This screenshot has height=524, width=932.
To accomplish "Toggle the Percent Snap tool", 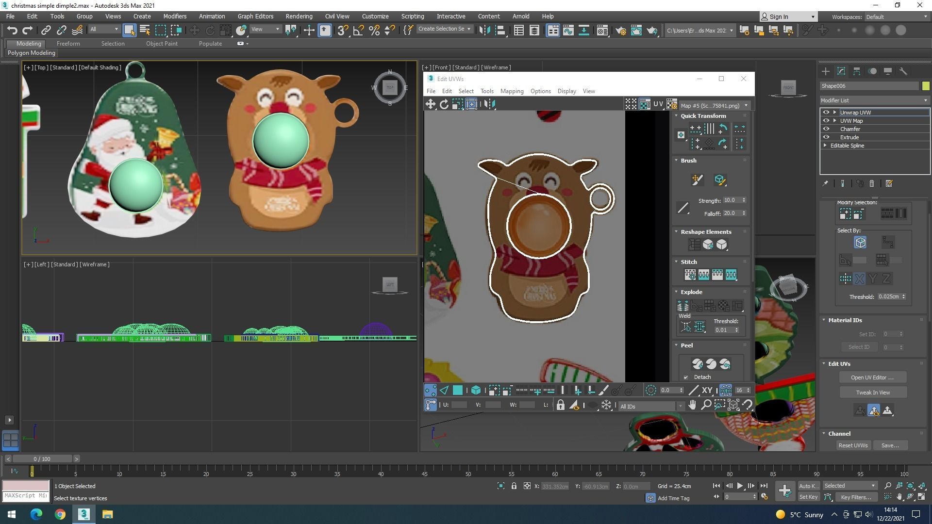I will click(374, 30).
